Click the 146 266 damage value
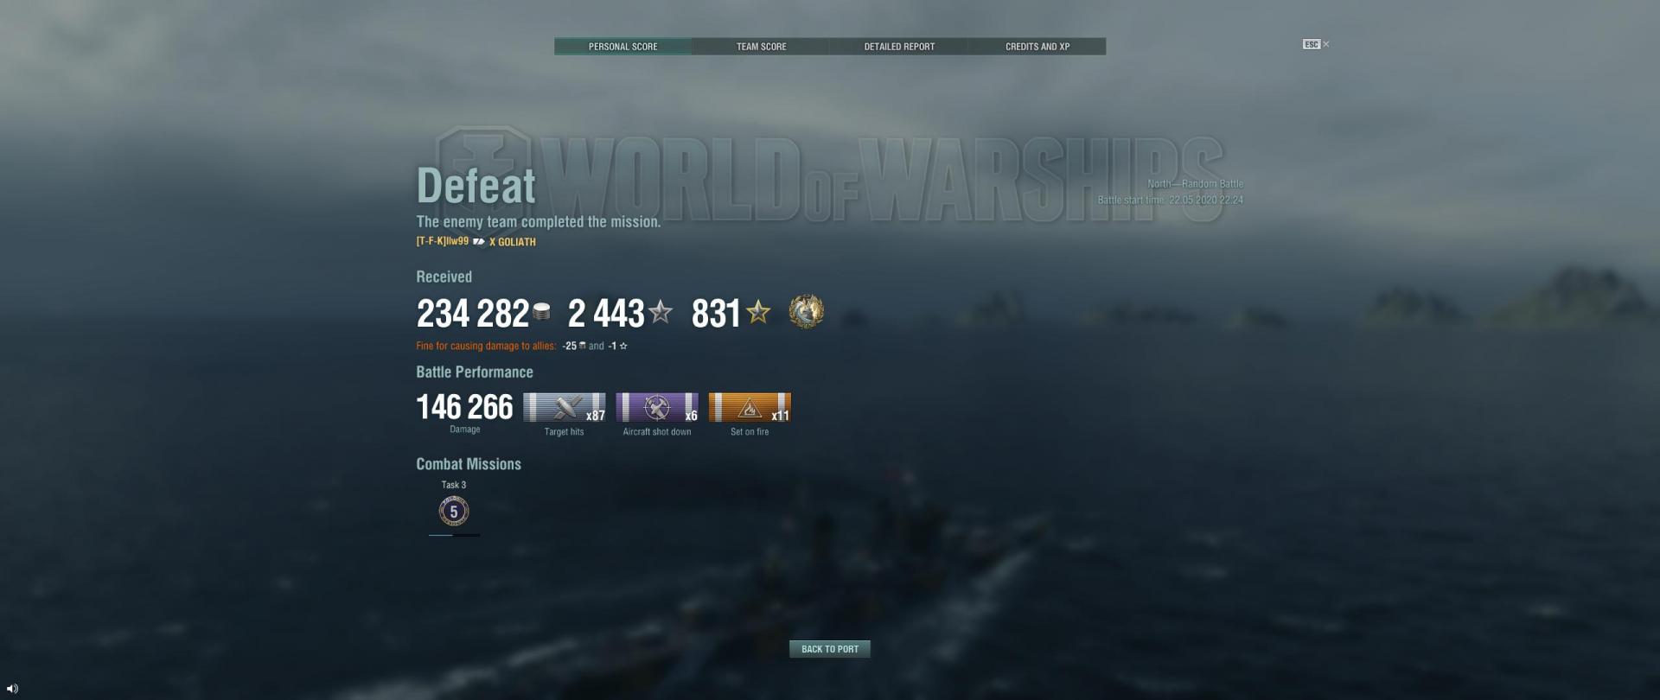Screen dimensions: 1660x700 (x=464, y=407)
